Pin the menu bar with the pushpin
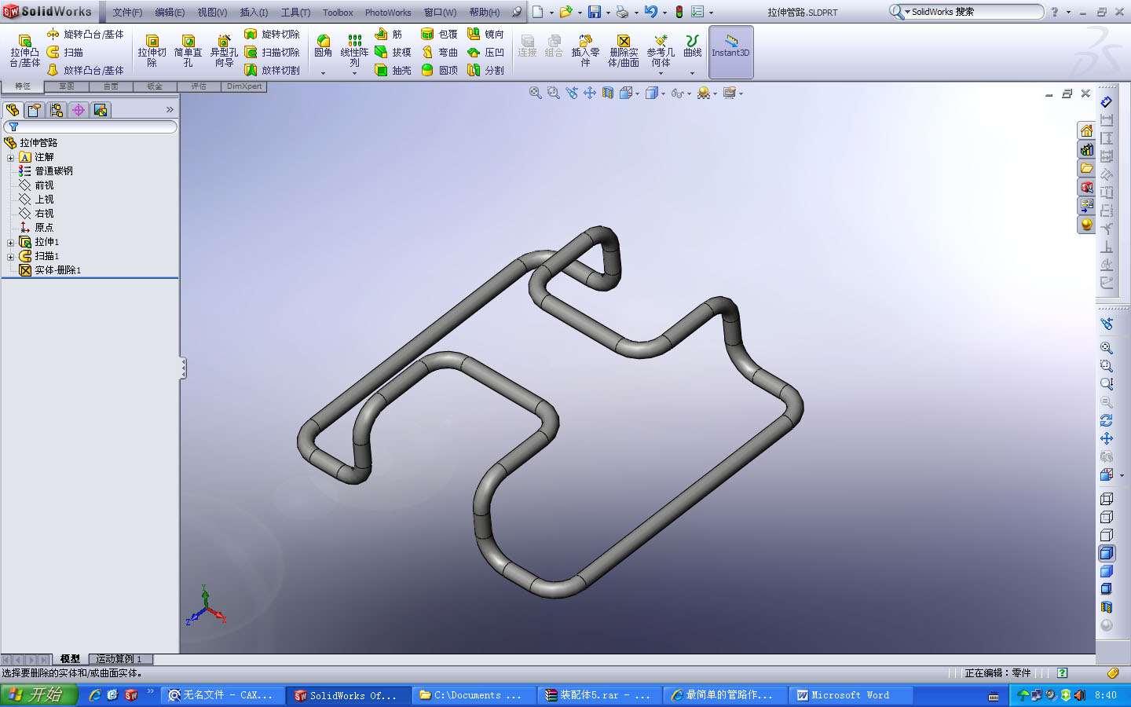This screenshot has height=707, width=1131. (x=516, y=12)
